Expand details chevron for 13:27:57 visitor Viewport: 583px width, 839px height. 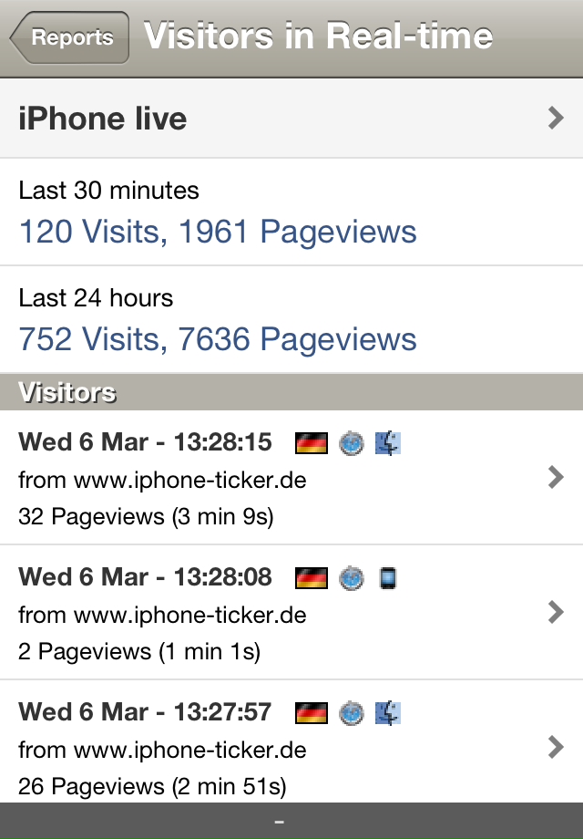coord(557,747)
